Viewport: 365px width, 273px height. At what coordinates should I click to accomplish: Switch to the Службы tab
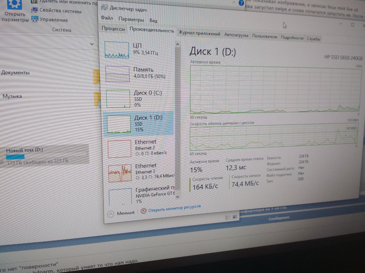coord(314,39)
